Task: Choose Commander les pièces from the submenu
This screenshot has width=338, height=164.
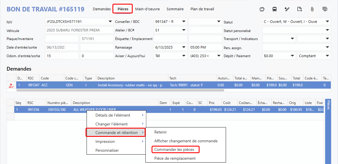Action: click(175, 149)
